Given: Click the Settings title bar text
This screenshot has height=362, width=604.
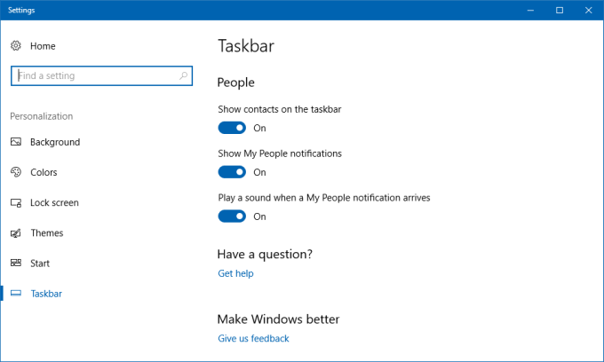Looking at the screenshot, I should pyautogui.click(x=21, y=11).
